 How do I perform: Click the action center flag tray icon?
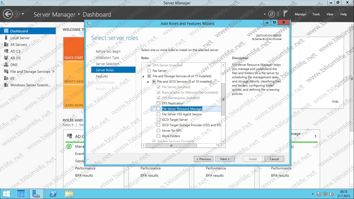coord(319,194)
